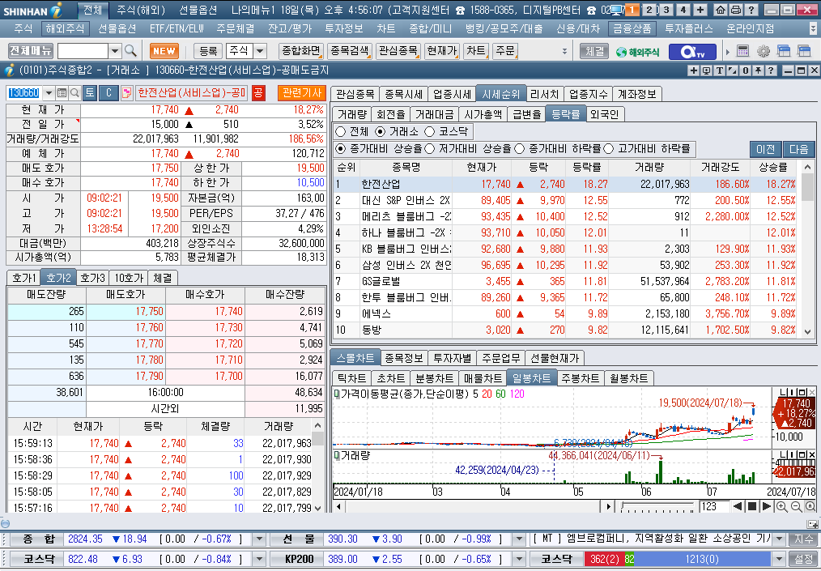
Task: Open the 거래대금 ranking tab
Action: 433,114
